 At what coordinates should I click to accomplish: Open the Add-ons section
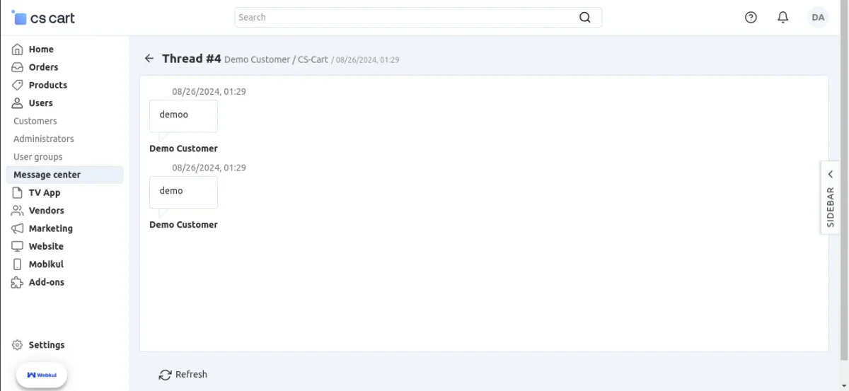click(x=46, y=282)
